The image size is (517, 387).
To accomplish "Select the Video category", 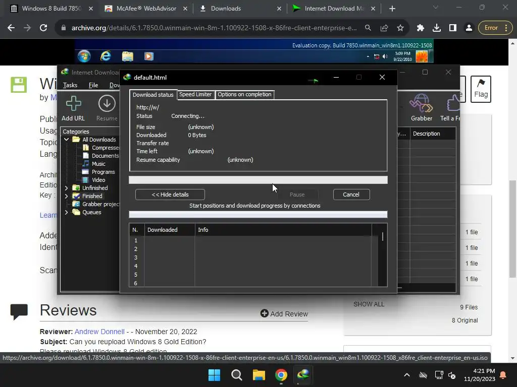I will tap(94, 180).
